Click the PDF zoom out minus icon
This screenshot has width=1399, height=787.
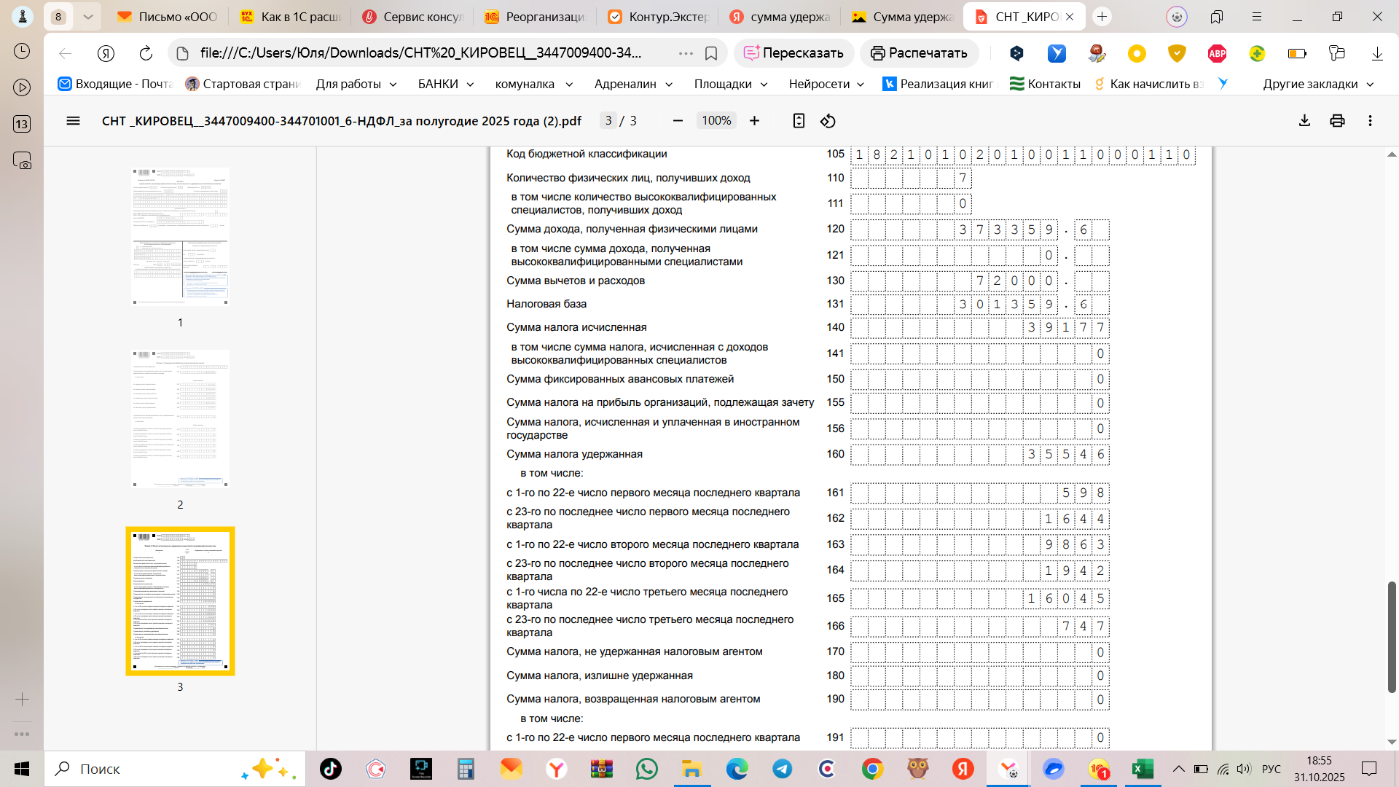click(678, 121)
